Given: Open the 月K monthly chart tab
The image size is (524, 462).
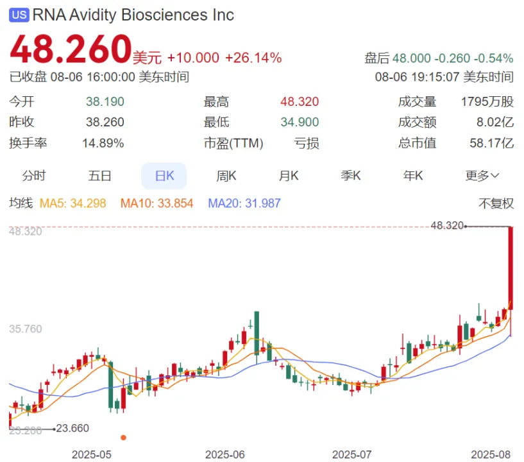Looking at the screenshot, I should tap(289, 176).
